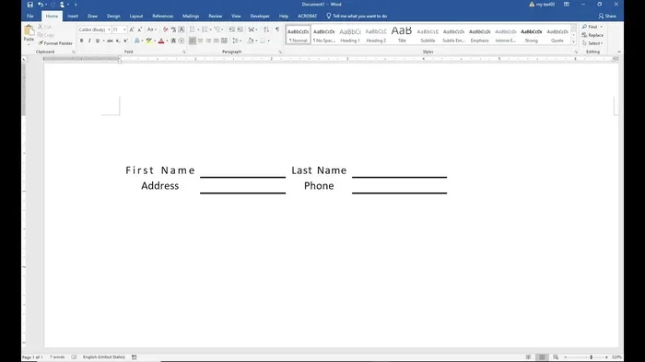Switch to the ACROBAT tab
The width and height of the screenshot is (645, 362).
pos(307,16)
